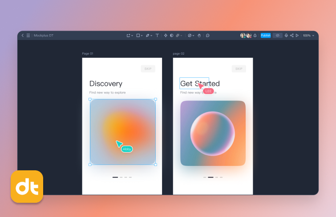The width and height of the screenshot is (336, 217).
Task: Click the back arrow icon
Action: coord(23,36)
